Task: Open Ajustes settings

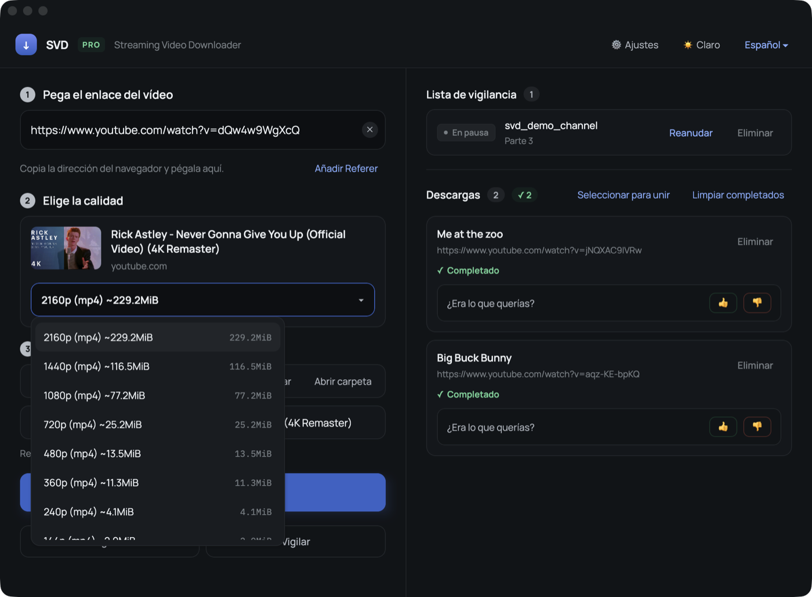Action: [635, 45]
